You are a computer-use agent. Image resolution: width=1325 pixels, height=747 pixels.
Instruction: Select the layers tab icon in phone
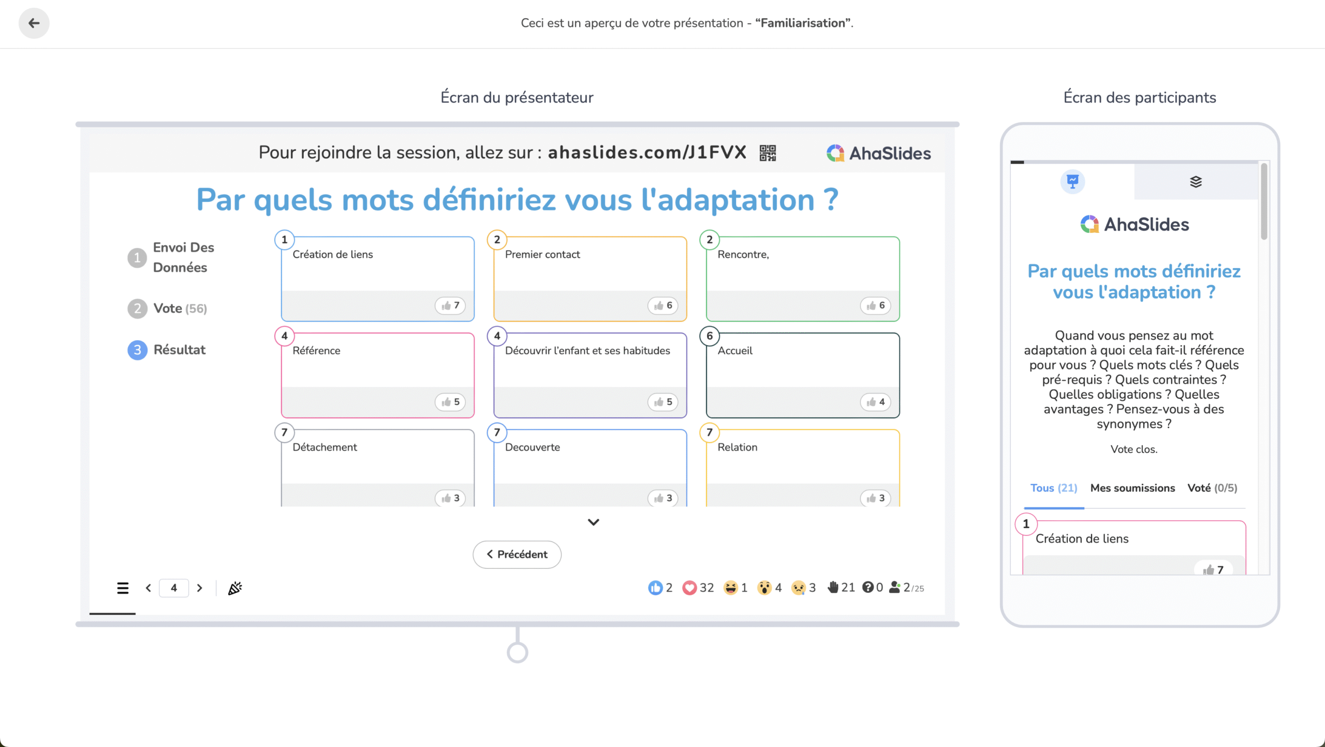click(x=1196, y=181)
